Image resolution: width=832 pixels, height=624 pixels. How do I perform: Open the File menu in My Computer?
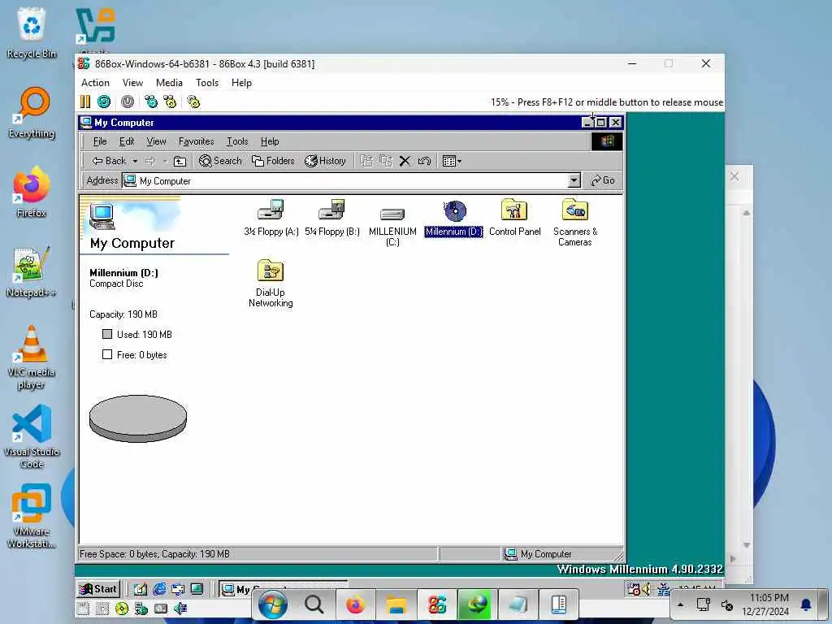tap(100, 141)
